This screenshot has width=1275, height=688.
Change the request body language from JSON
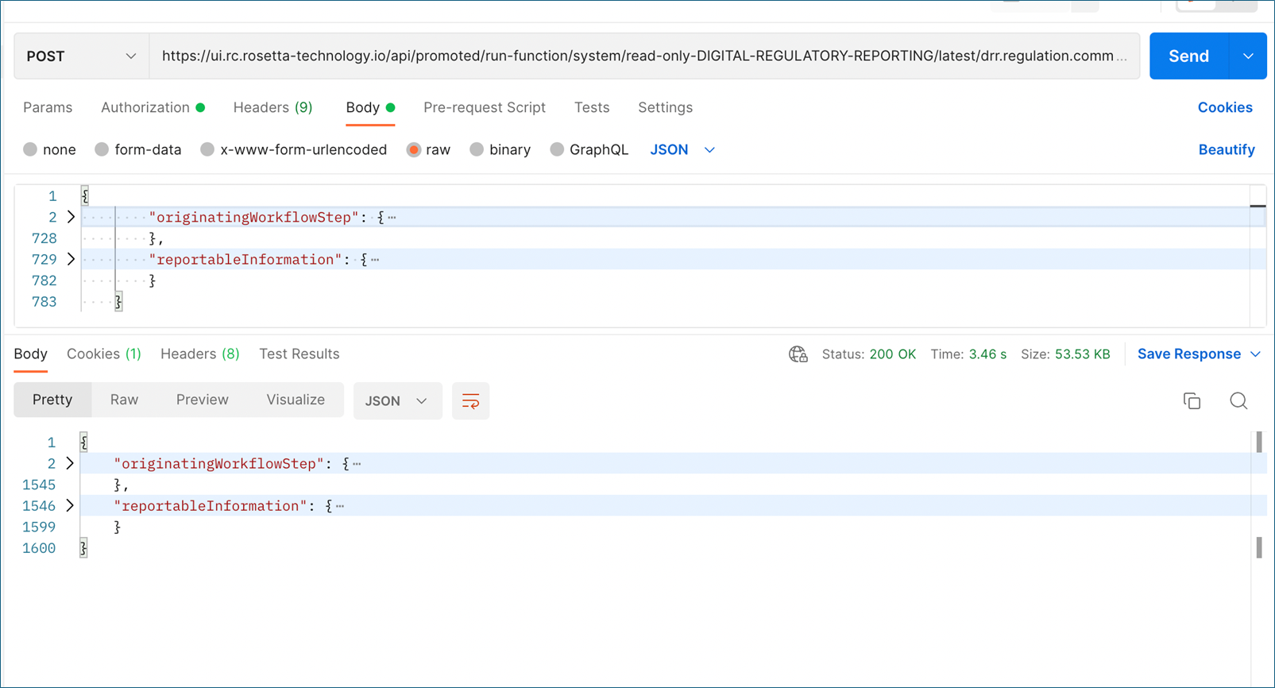click(682, 149)
